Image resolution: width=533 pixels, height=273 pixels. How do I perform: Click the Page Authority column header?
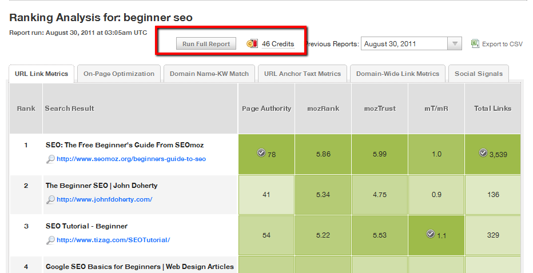coord(266,109)
